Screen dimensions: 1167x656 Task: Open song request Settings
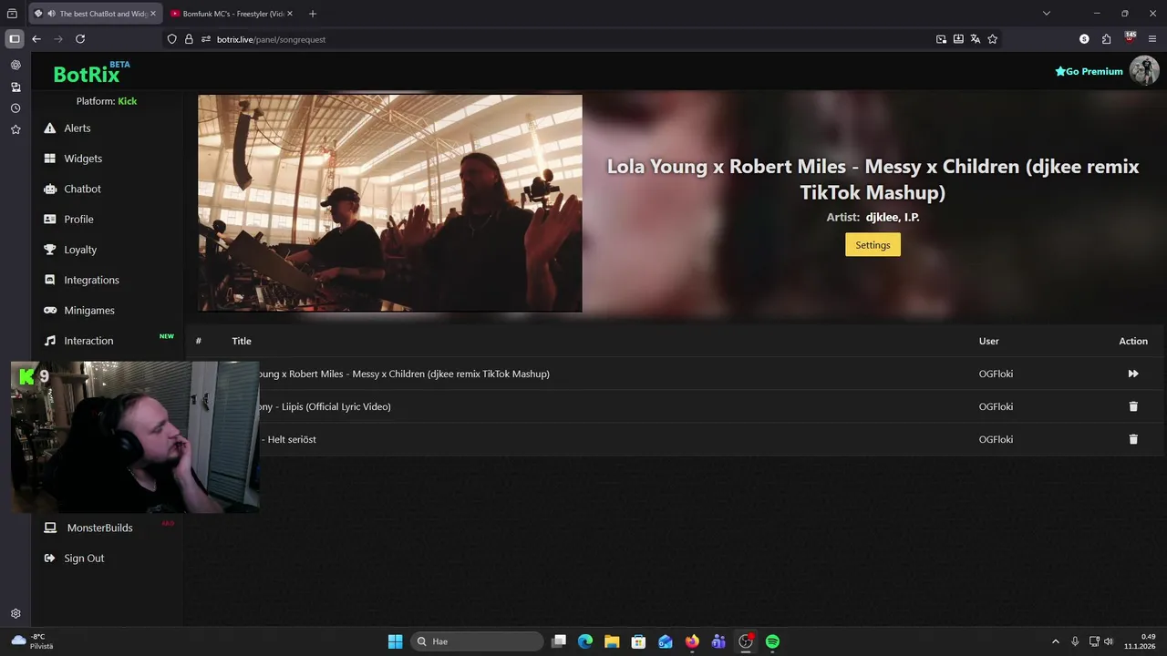pyautogui.click(x=873, y=245)
